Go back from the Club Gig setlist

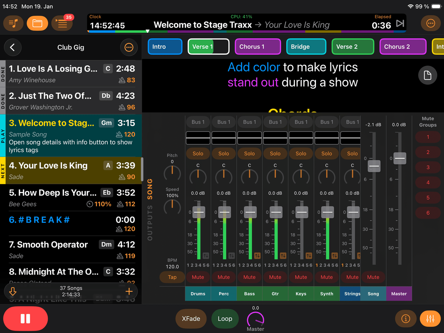[x=13, y=47]
